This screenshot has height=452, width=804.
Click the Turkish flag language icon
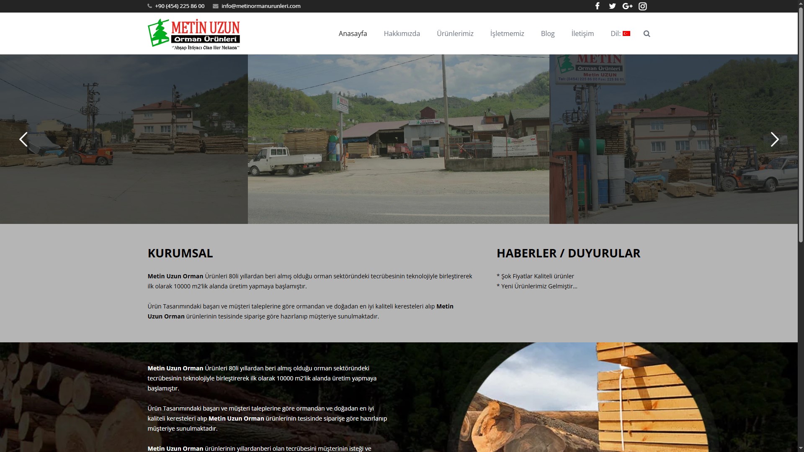[626, 33]
